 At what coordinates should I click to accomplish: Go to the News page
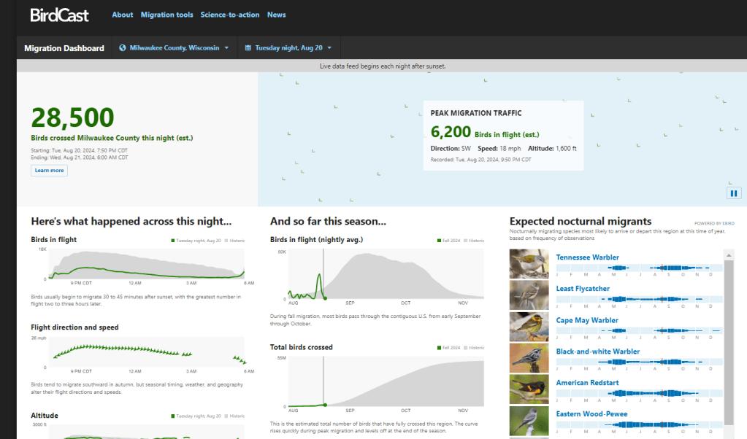coord(276,15)
